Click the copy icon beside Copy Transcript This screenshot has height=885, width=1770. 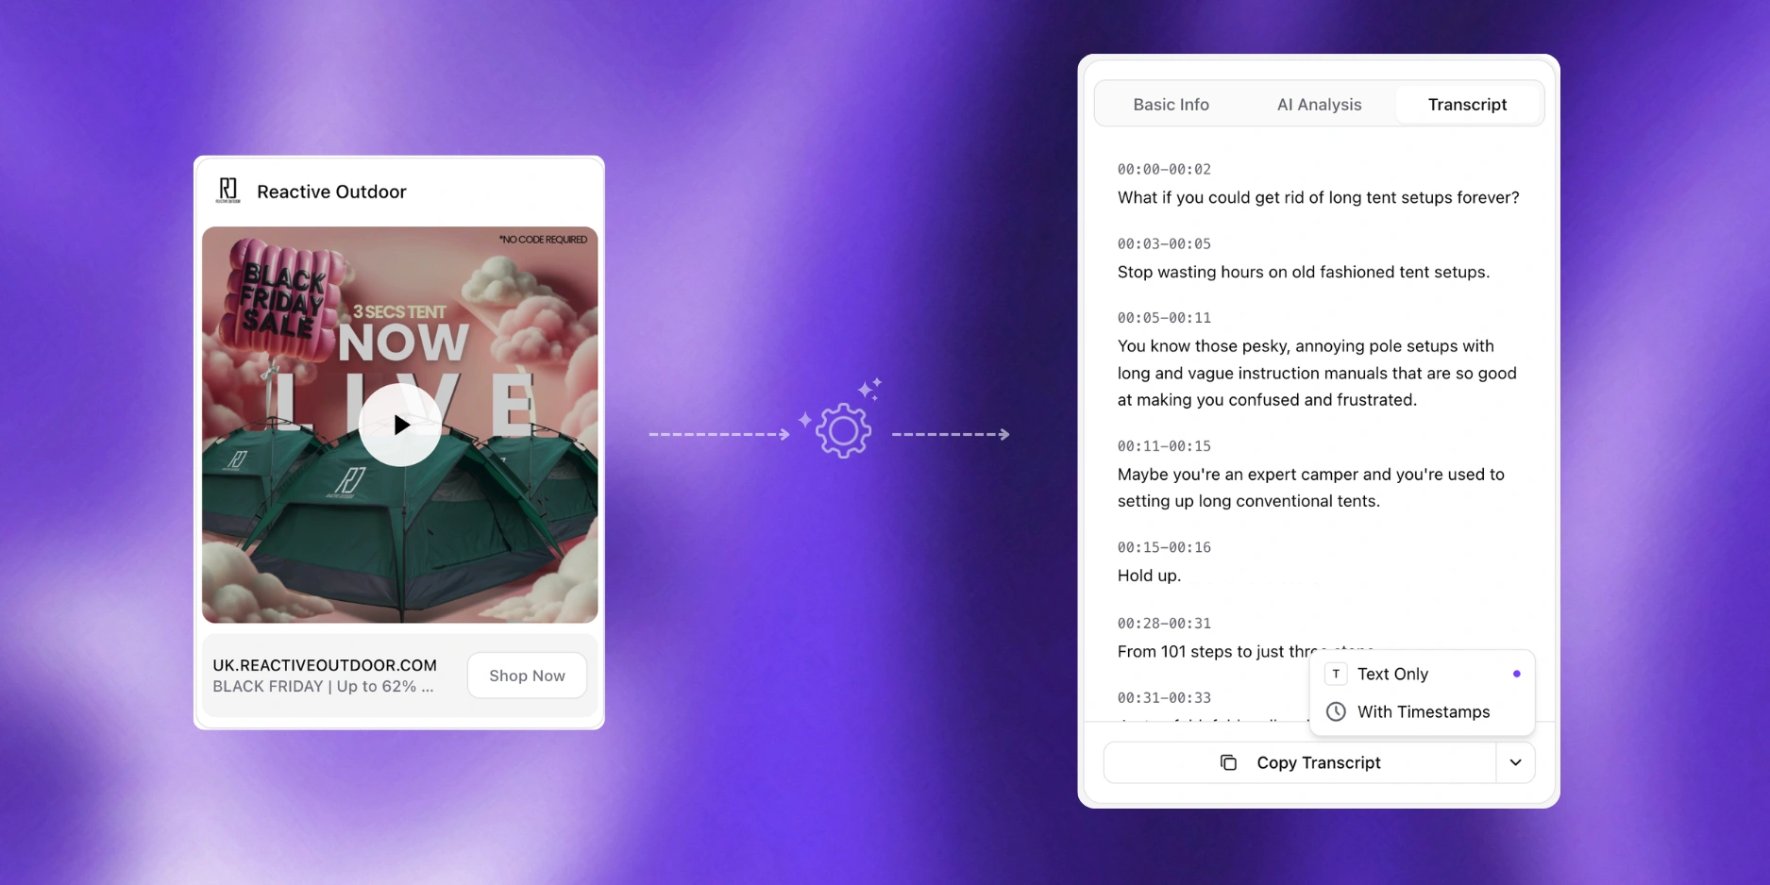coord(1228,762)
